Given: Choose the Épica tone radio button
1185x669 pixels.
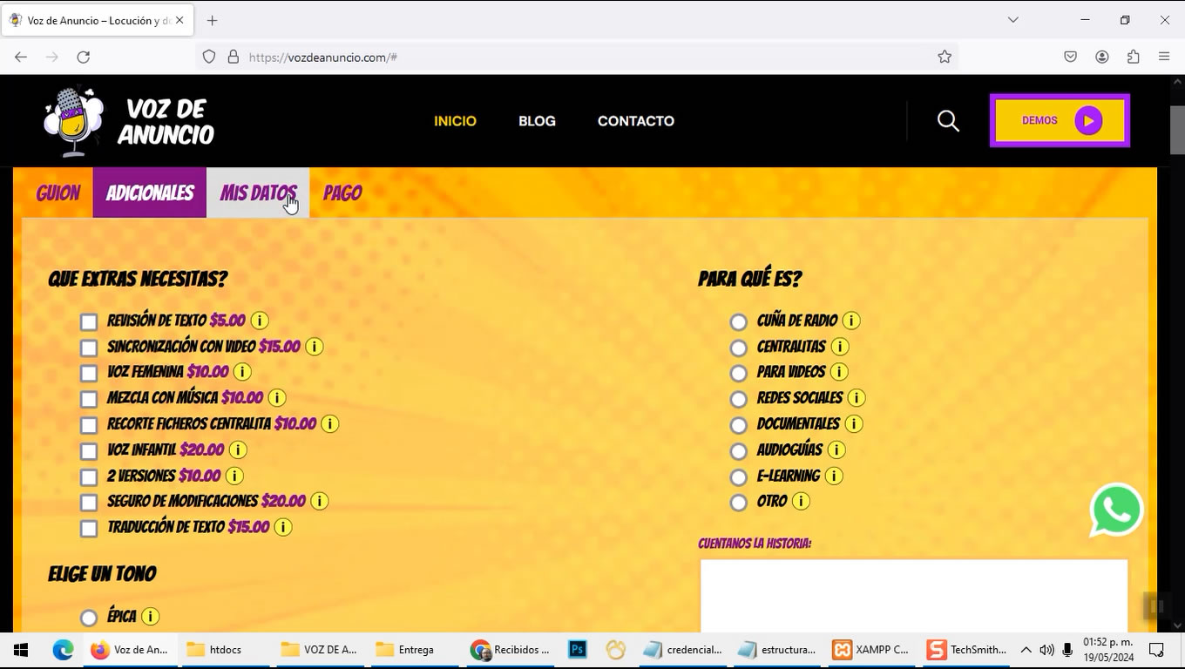Looking at the screenshot, I should [x=89, y=618].
